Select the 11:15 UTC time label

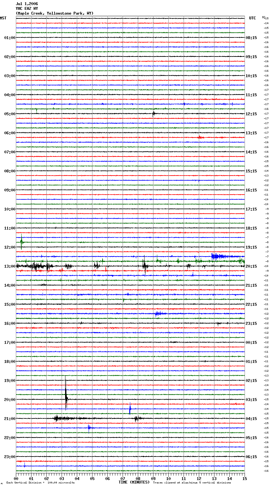click(x=251, y=95)
